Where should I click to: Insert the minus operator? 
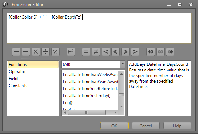26,52
